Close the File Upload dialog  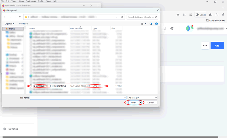(x=158, y=10)
